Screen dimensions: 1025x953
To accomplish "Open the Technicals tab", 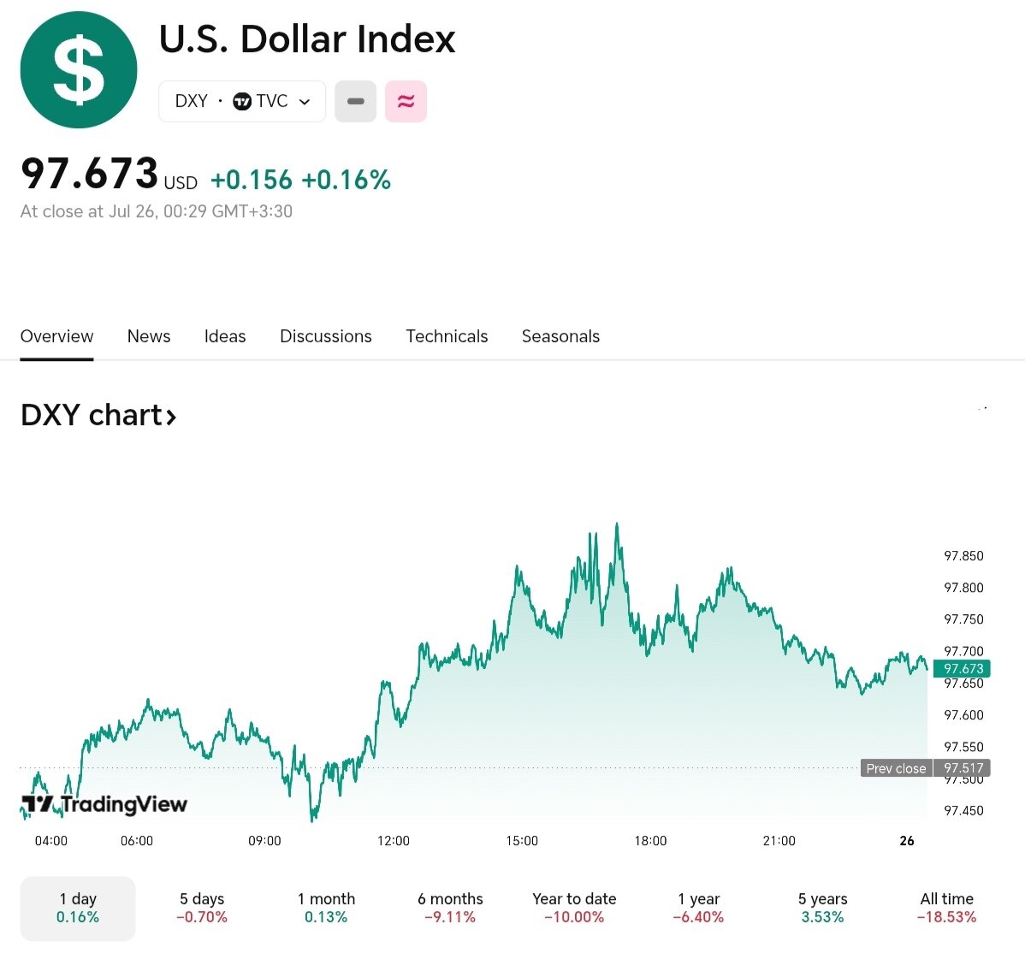I will [447, 336].
